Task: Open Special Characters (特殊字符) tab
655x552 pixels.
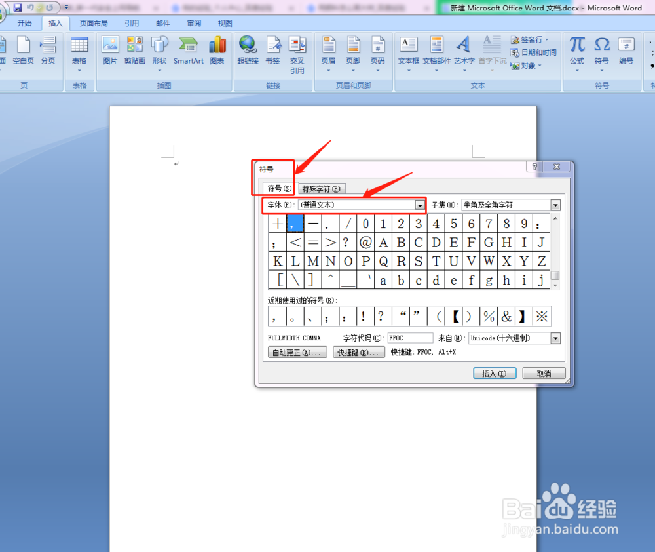Action: [x=321, y=189]
